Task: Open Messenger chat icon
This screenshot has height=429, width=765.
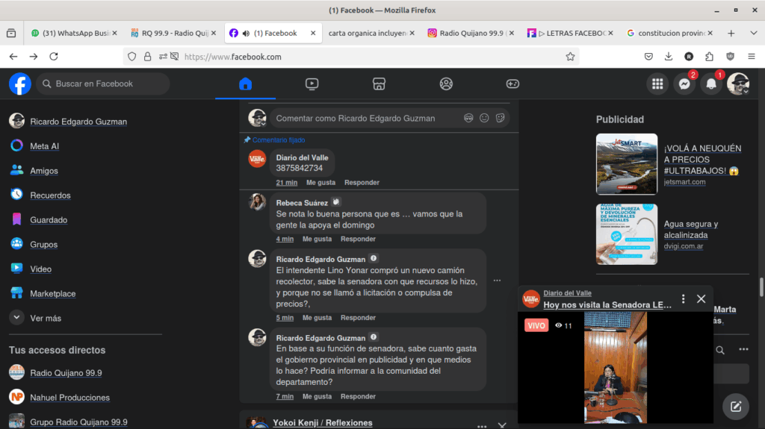Action: tap(684, 84)
